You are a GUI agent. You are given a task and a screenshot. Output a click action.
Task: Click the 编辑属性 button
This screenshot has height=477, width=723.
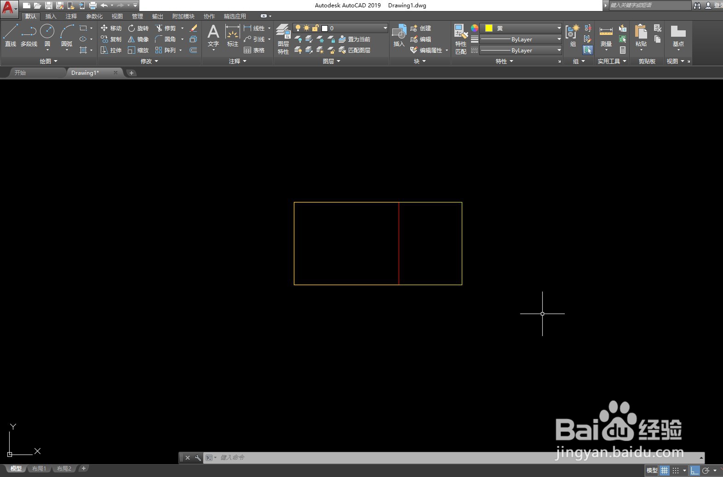pyautogui.click(x=426, y=50)
